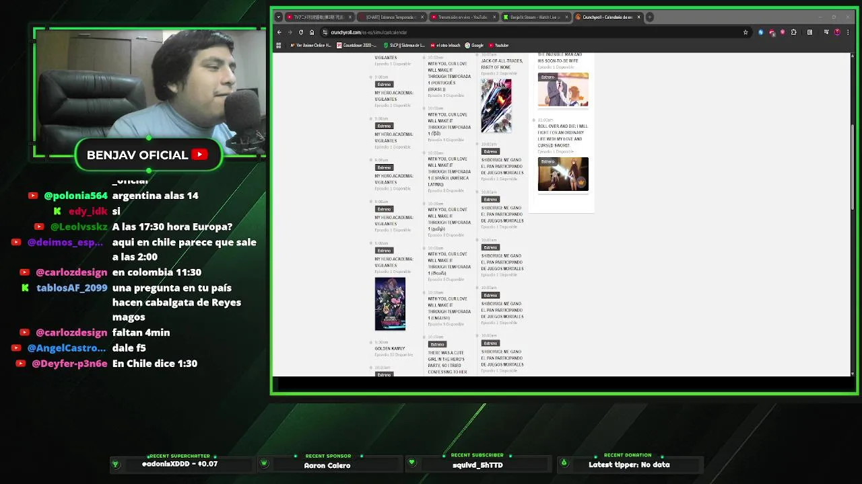
Task: Open the browser home page icon
Action: [312, 32]
